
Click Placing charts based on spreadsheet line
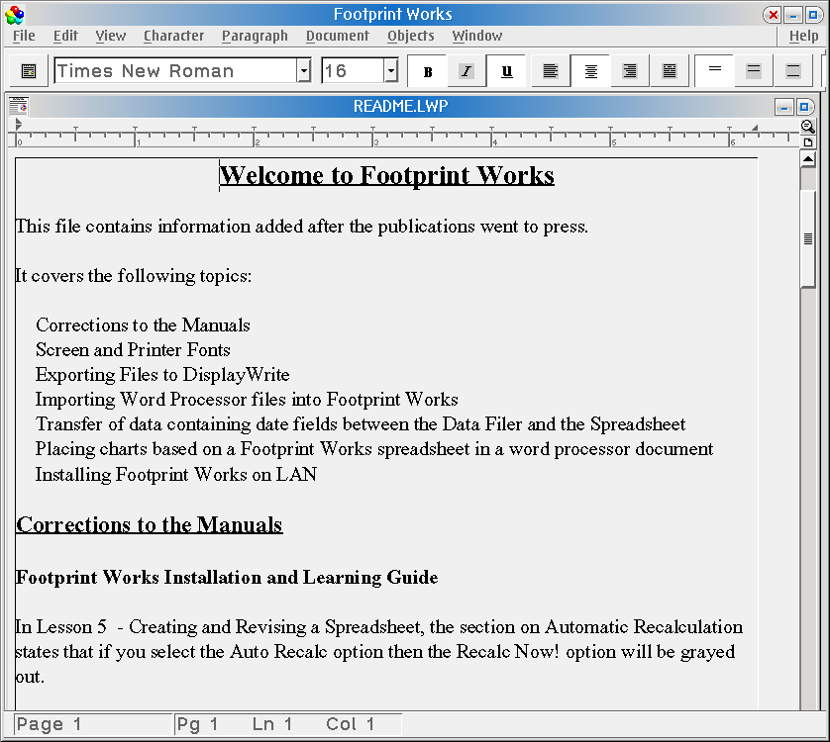coord(374,449)
